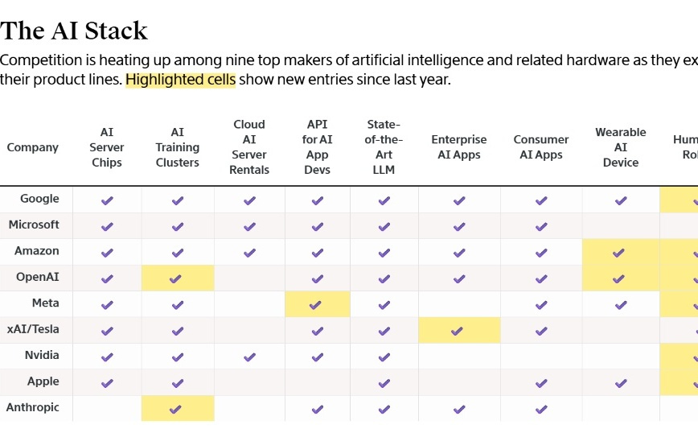Click xAI/Tesla's highlighted Enterprise AI Apps checkmark
The image size is (698, 437).
pyautogui.click(x=459, y=331)
